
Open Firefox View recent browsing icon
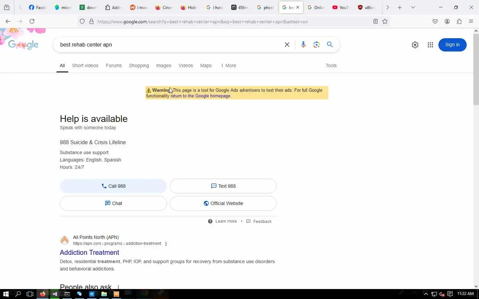[7, 7]
